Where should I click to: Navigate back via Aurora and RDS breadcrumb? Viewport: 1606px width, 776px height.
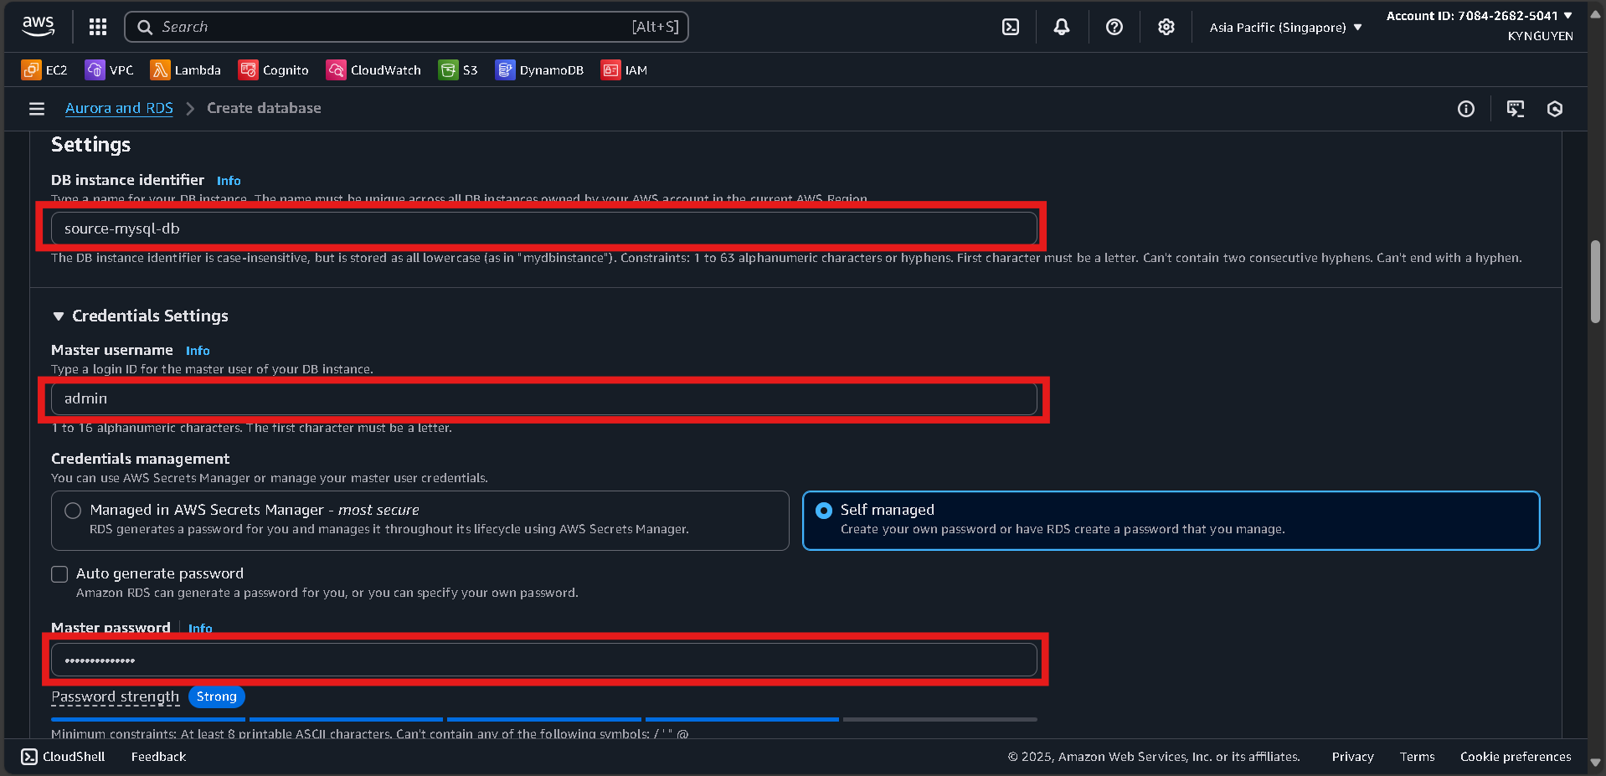pyautogui.click(x=118, y=108)
